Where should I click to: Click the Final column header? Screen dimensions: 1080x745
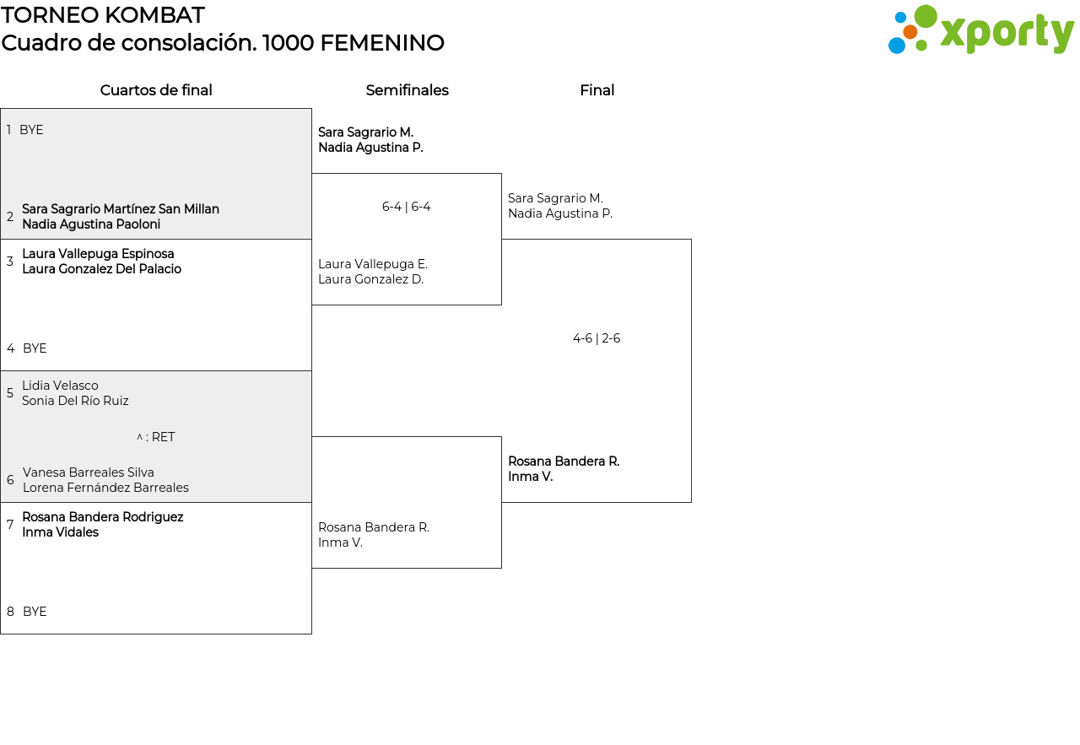597,90
